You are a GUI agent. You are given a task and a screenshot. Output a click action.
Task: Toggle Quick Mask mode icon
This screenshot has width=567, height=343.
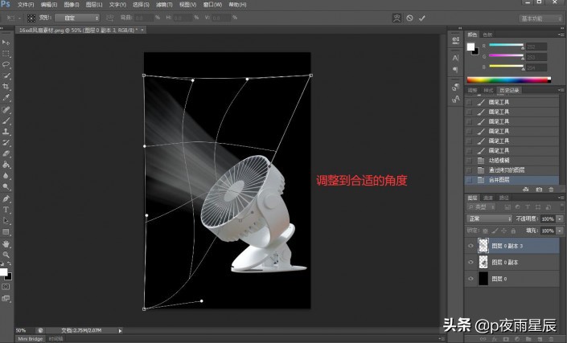pos(6,287)
